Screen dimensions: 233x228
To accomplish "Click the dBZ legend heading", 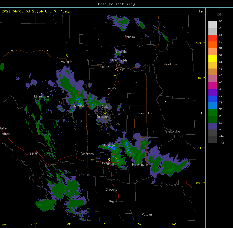I will click(219, 15).
